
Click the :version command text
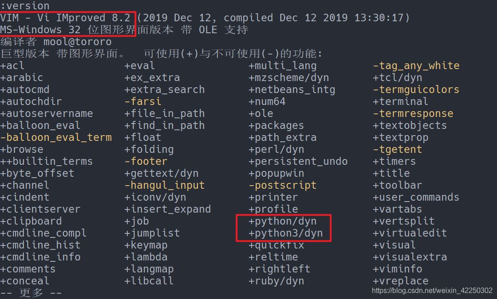25,6
